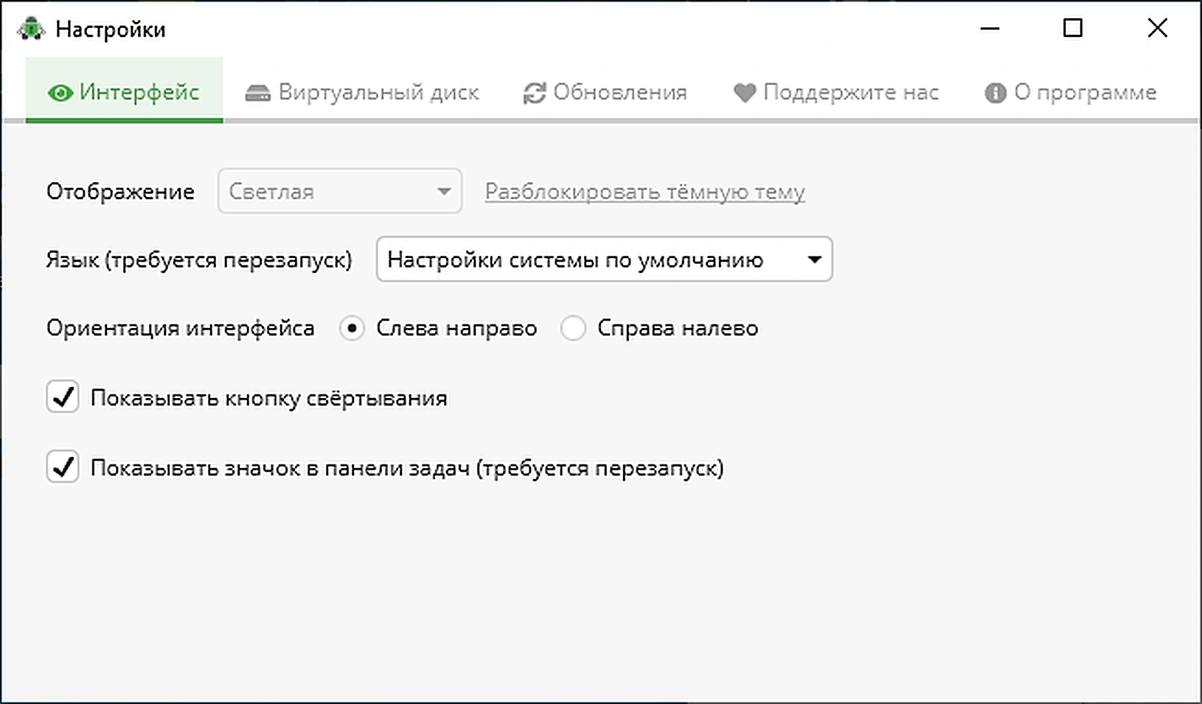Screen dimensions: 1202x704
Task: Click the eye icon on the Интерфейс tab
Action: click(x=60, y=93)
